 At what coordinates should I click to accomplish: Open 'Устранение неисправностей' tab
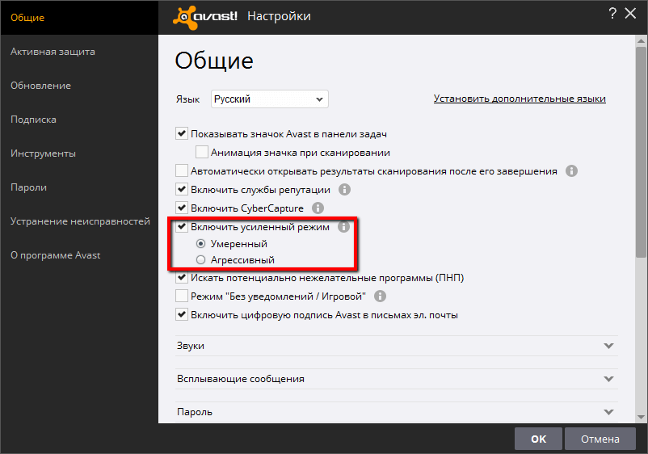(79, 221)
